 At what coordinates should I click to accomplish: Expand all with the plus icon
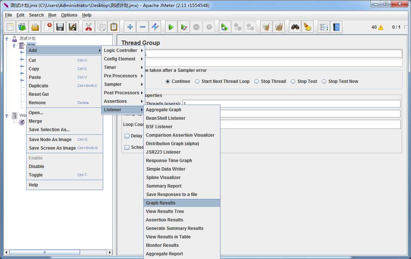click(130, 27)
